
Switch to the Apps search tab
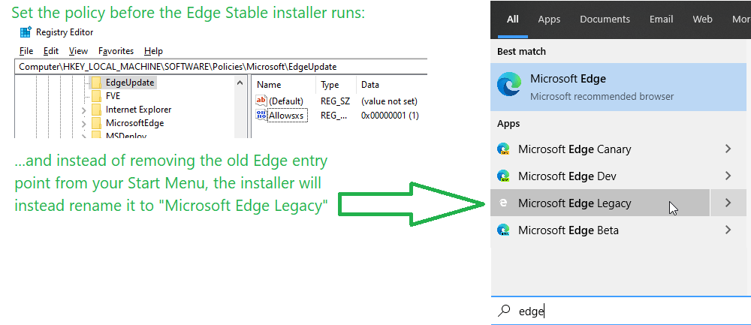point(549,20)
